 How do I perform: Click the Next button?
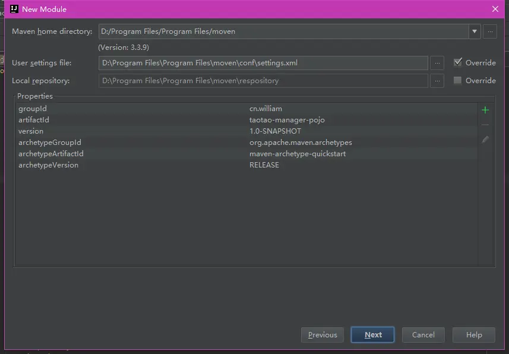[372, 335]
